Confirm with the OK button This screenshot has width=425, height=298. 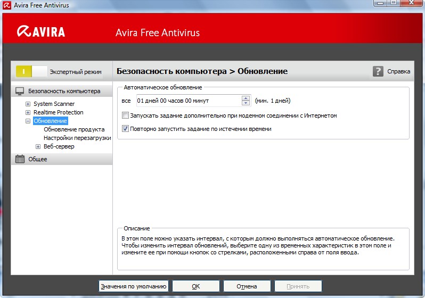click(x=195, y=286)
